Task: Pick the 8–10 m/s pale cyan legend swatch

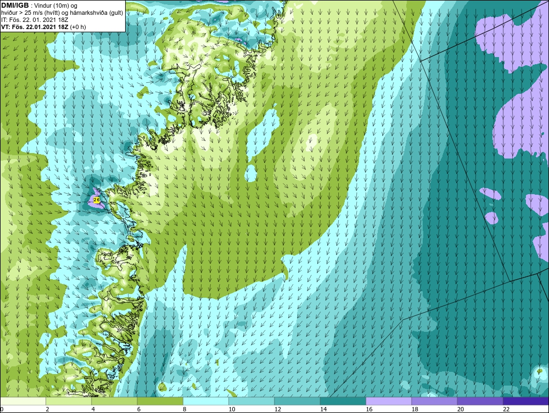Action: tap(206, 401)
